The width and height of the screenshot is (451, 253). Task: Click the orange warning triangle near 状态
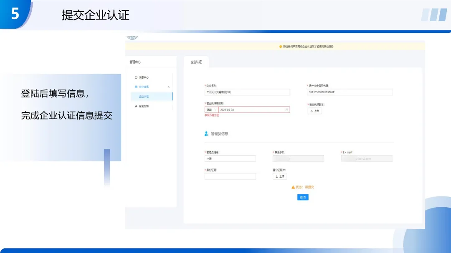293,187
